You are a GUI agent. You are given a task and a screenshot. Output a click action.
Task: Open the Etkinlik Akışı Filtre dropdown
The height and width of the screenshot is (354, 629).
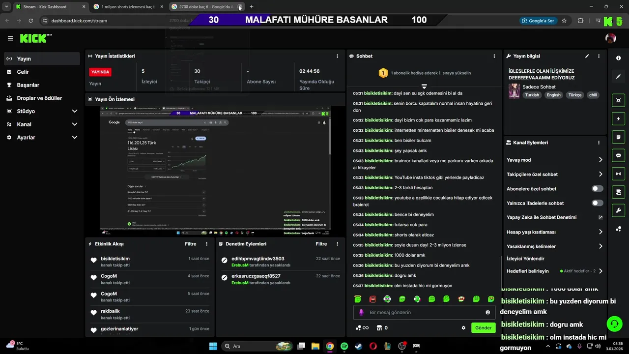[190, 244]
